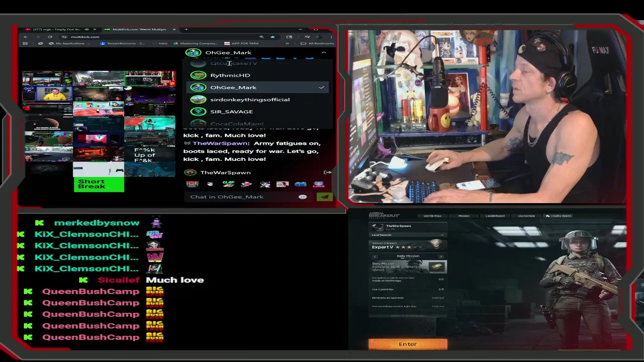This screenshot has height=362, width=644.
Task: Click the logout arrow beside TheWarSpawn
Action: point(328,172)
